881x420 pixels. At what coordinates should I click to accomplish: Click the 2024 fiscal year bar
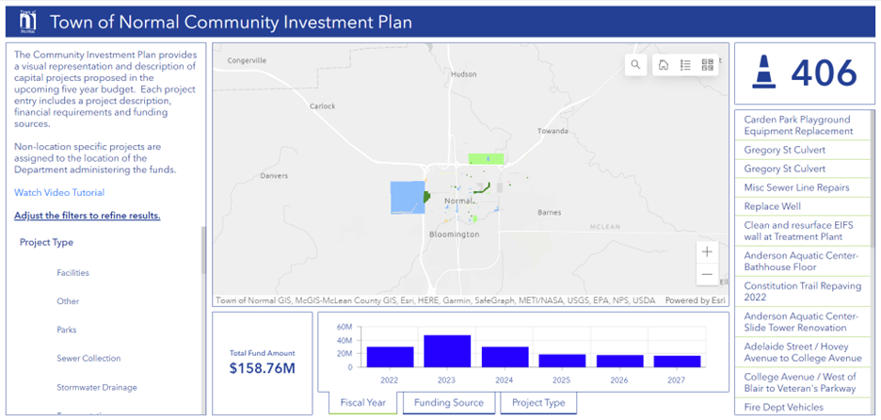click(x=505, y=357)
